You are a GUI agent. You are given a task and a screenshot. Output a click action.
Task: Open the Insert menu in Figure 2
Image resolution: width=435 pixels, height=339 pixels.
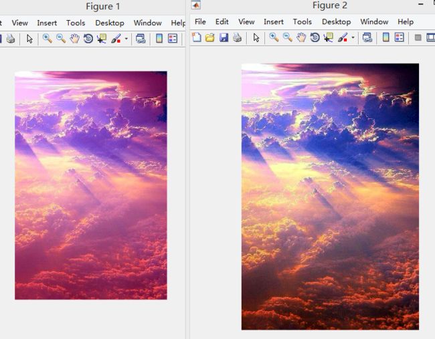pyautogui.click(x=274, y=21)
